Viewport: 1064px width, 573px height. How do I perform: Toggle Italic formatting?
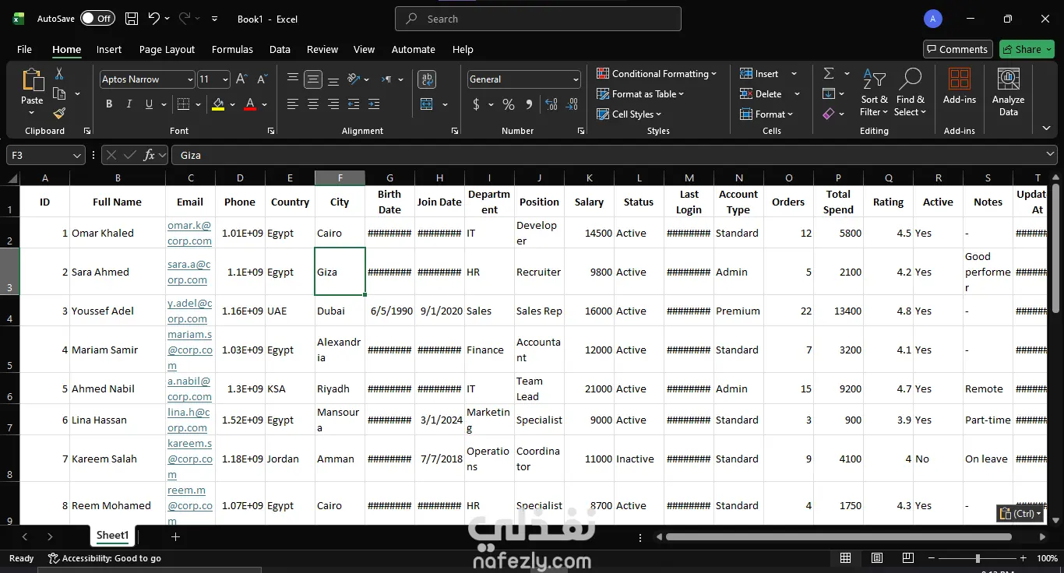pos(129,104)
